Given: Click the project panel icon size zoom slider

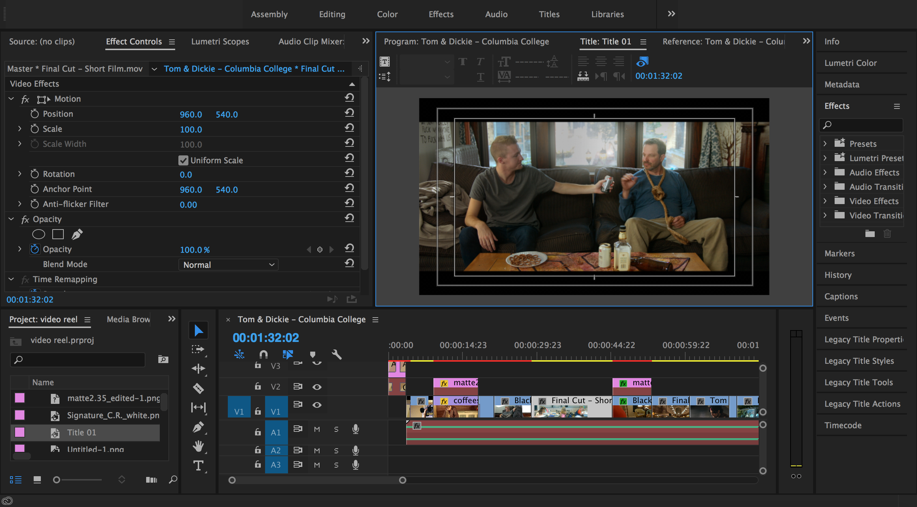Looking at the screenshot, I should [x=57, y=480].
